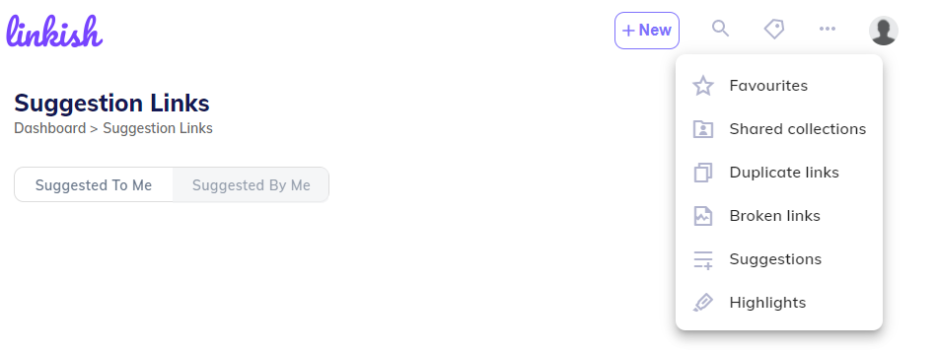Open the search magnifier icon
Screen dimensions: 937x355
click(x=721, y=29)
